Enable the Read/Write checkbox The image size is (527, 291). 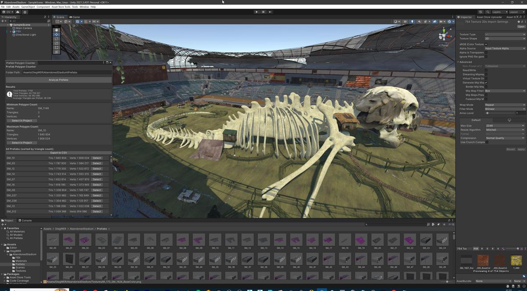coord(486,70)
